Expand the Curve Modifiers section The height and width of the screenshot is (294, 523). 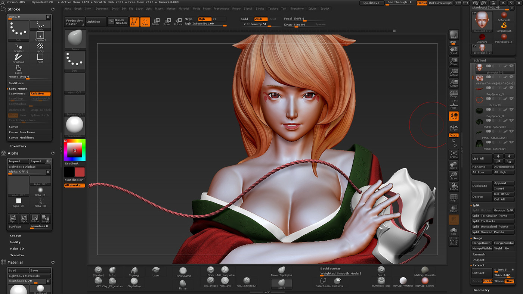pyautogui.click(x=22, y=138)
